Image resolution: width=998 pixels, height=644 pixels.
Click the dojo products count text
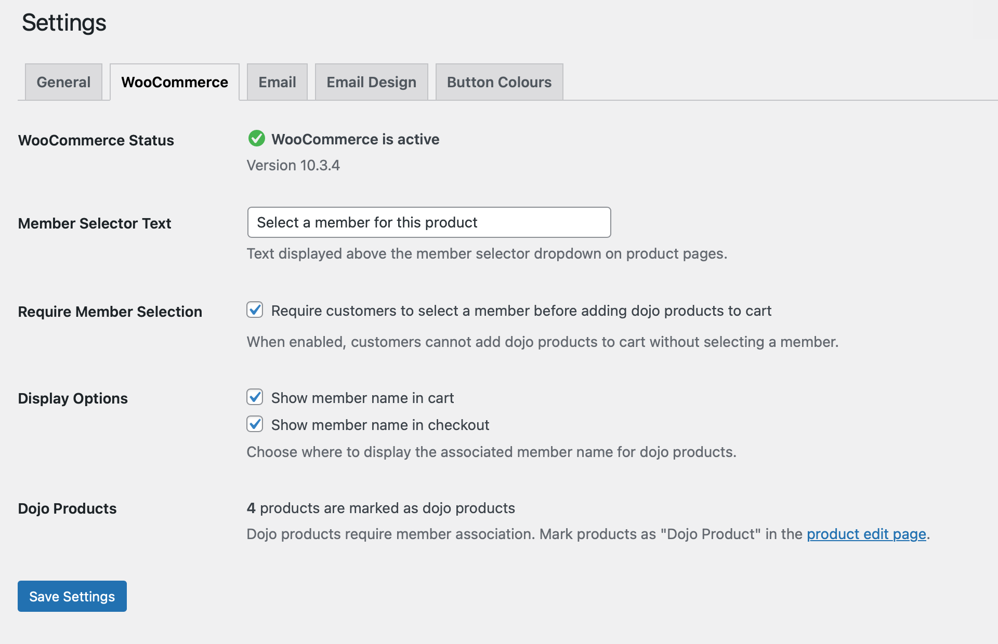380,508
